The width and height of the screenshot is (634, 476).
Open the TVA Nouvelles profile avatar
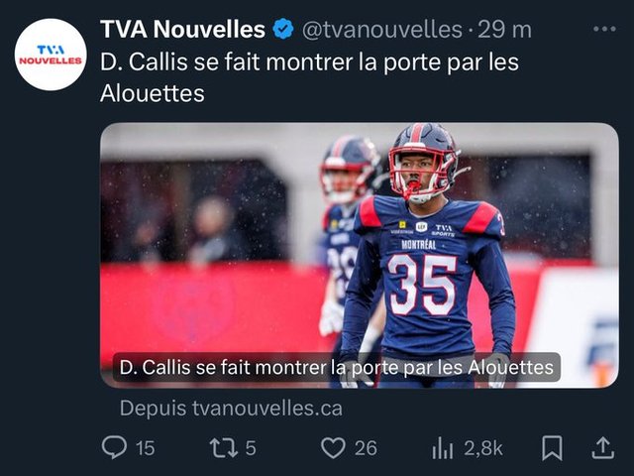[51, 55]
